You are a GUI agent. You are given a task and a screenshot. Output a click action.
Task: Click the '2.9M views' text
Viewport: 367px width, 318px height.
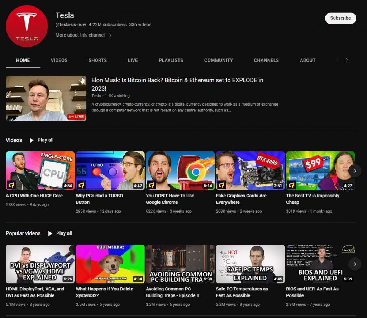click(296, 304)
